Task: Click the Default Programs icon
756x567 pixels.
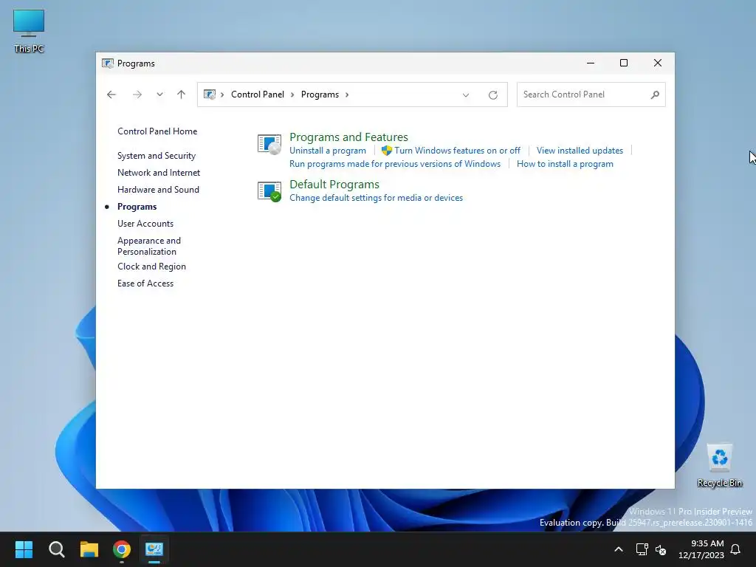Action: (x=269, y=191)
